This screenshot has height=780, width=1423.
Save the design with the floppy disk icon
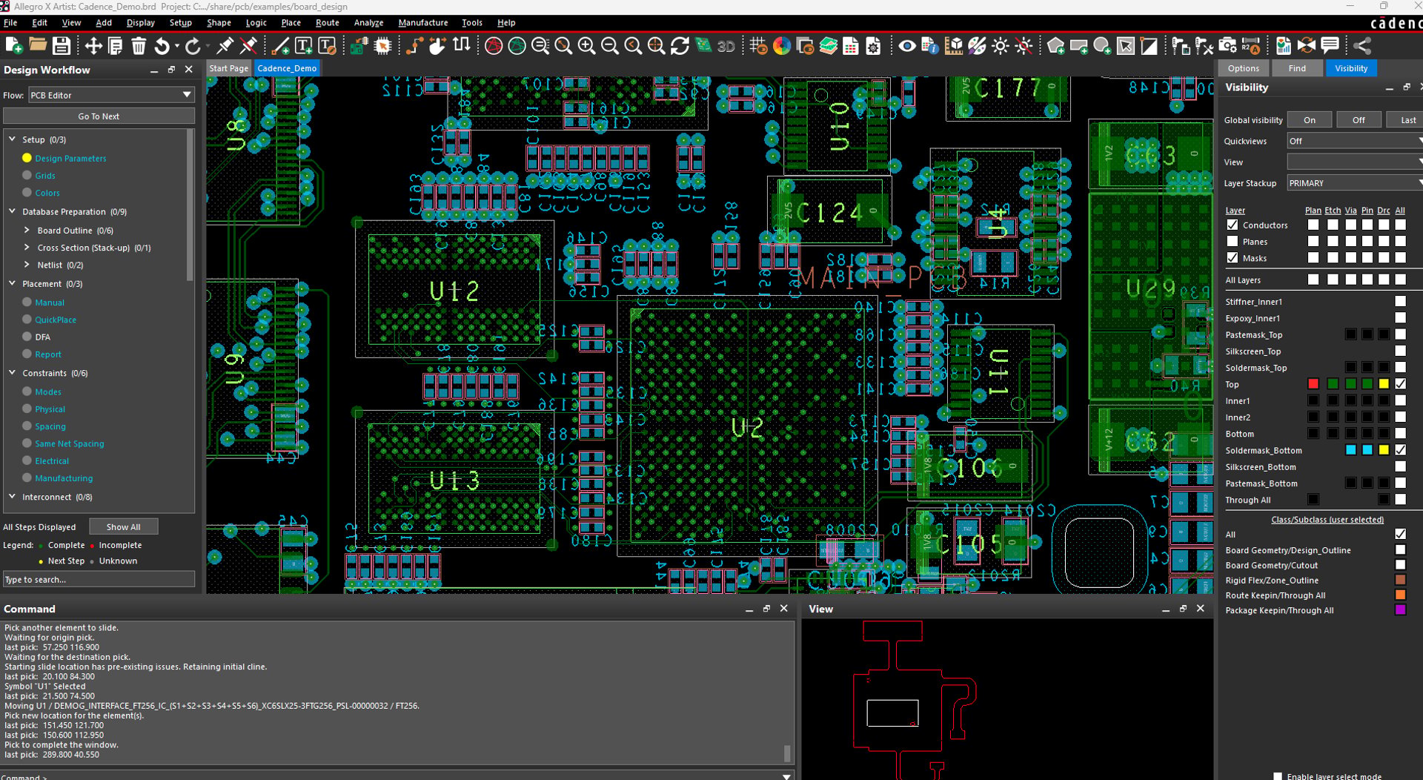62,46
